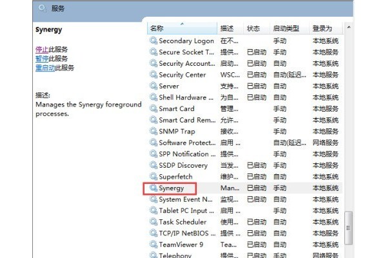
Task: Select the TCP/IP NetBIOS service name
Action: pyautogui.click(x=187, y=233)
